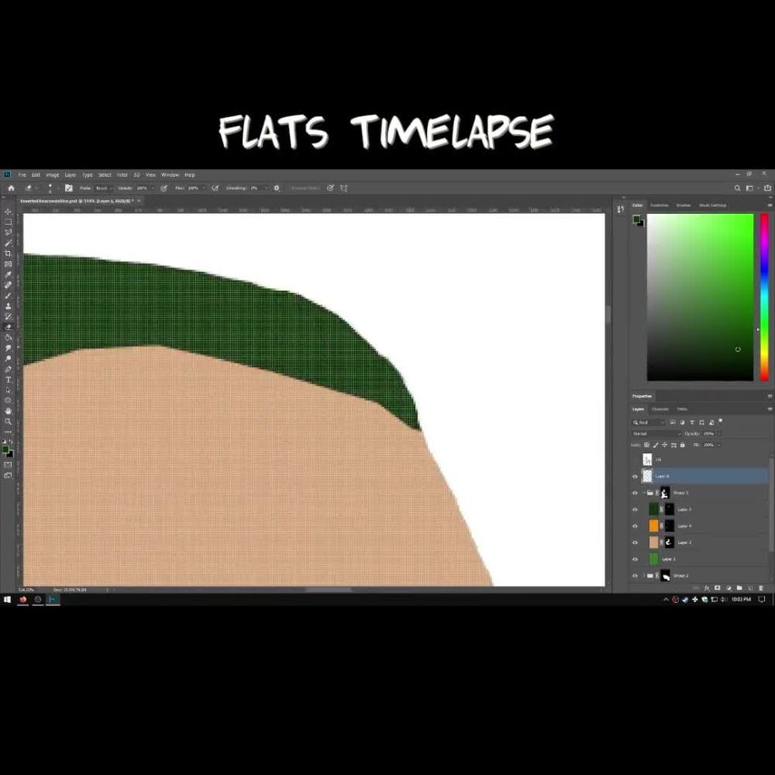Viewport: 775px width, 775px height.
Task: Select the Eraser tool
Action: [x=8, y=326]
